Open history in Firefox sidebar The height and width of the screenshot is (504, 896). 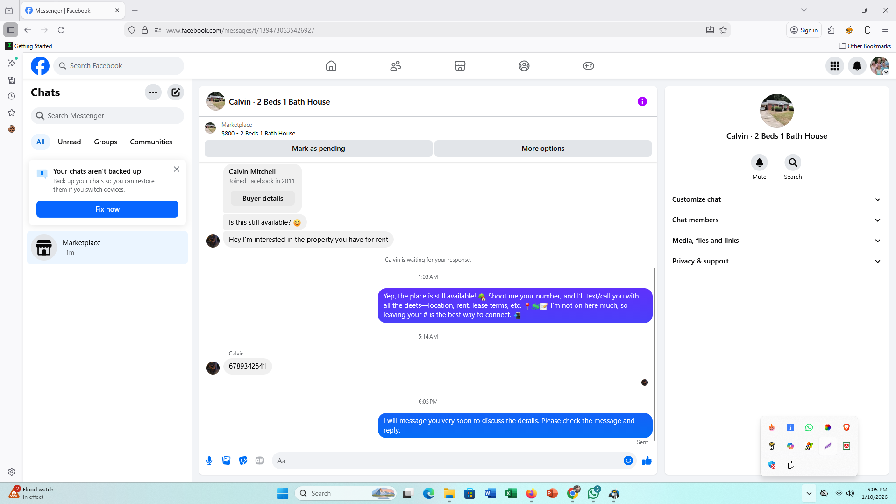pos(12,96)
